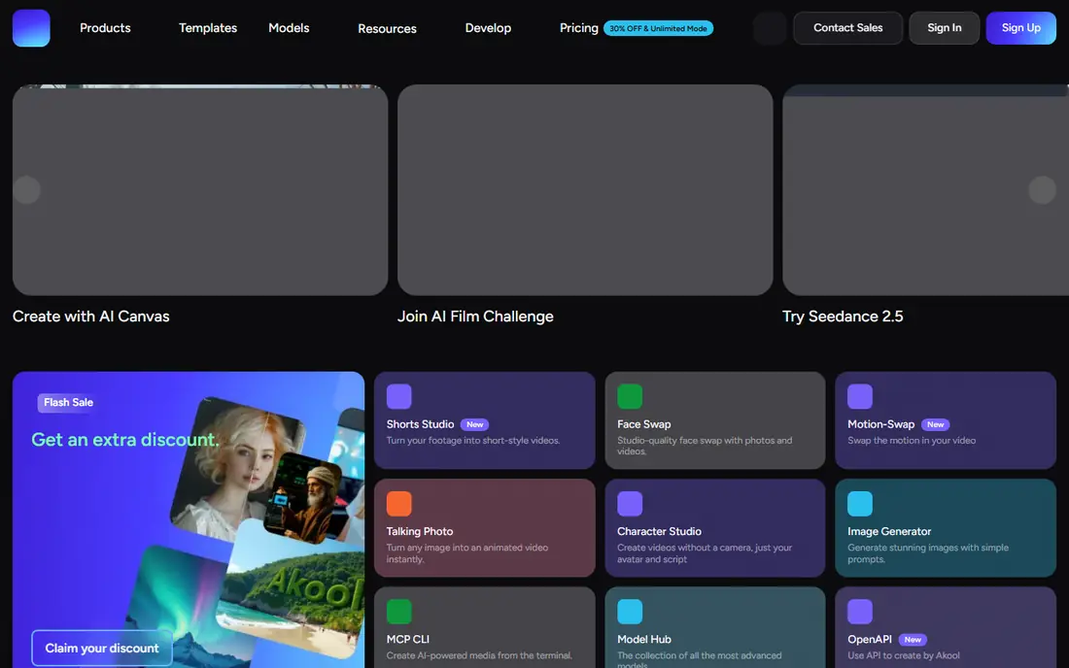1069x668 pixels.
Task: Click the Flash Sale tag
Action: [x=68, y=402]
